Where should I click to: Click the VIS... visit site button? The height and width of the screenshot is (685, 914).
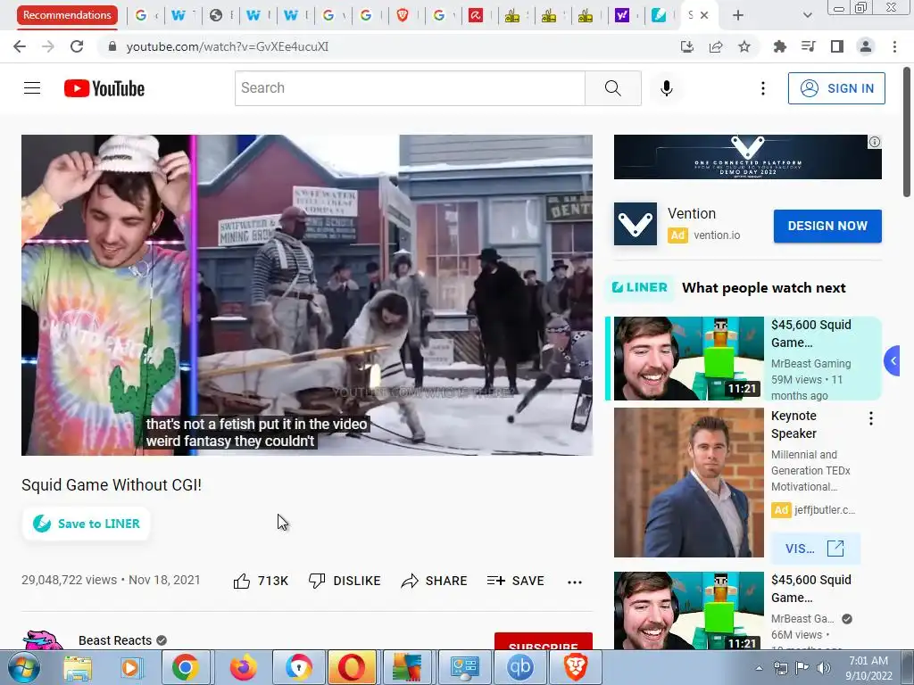[x=815, y=549]
